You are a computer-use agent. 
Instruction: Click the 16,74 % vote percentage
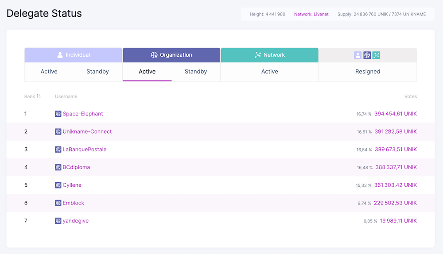coord(364,114)
